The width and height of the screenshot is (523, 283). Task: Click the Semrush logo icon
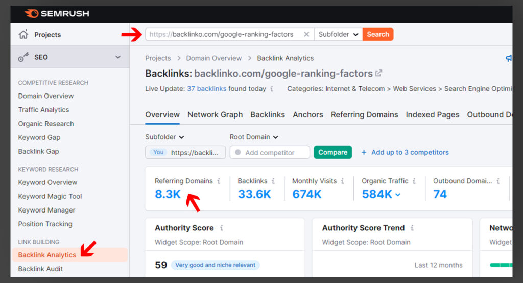[x=31, y=14]
